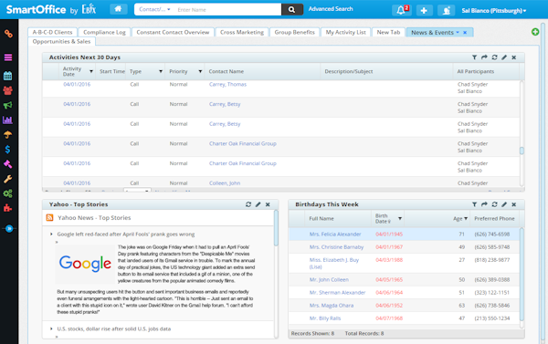Viewport: 548px width, 344px height.
Task: Click the Advanced Search link
Action: click(331, 9)
